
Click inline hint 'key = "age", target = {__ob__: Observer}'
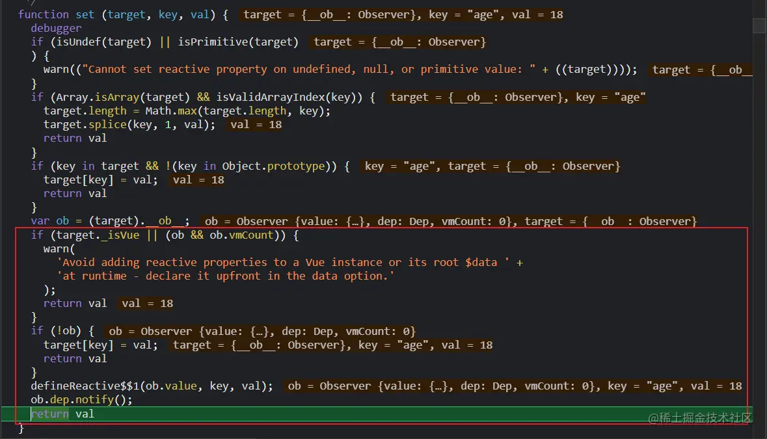pyautogui.click(x=492, y=166)
